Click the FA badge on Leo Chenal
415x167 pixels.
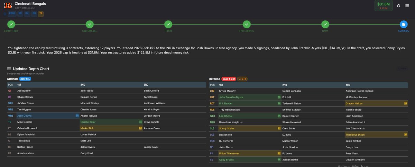coord(279,116)
